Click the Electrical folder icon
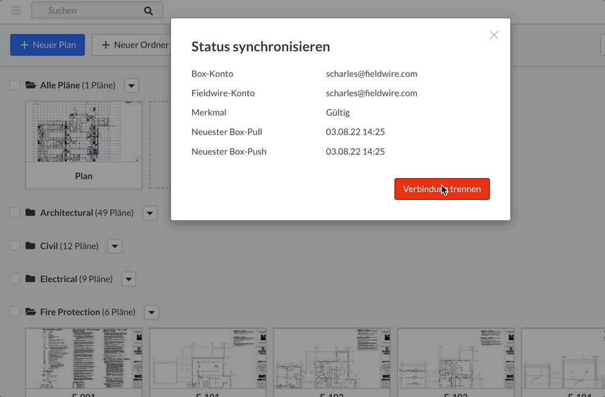Image resolution: width=605 pixels, height=397 pixels. (31, 279)
